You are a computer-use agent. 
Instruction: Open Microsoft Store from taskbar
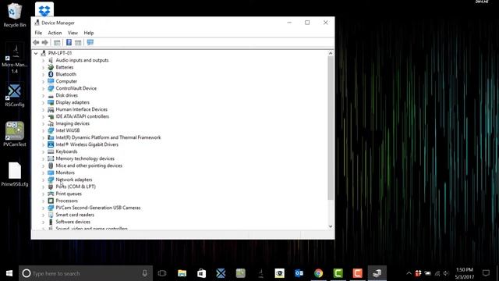pos(201,273)
